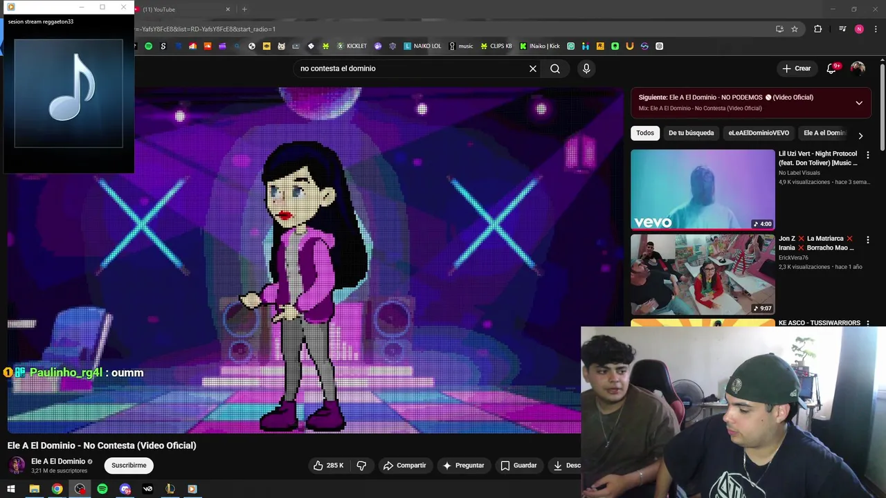Start voice search with microphone
The width and height of the screenshot is (886, 498).
pyautogui.click(x=586, y=68)
